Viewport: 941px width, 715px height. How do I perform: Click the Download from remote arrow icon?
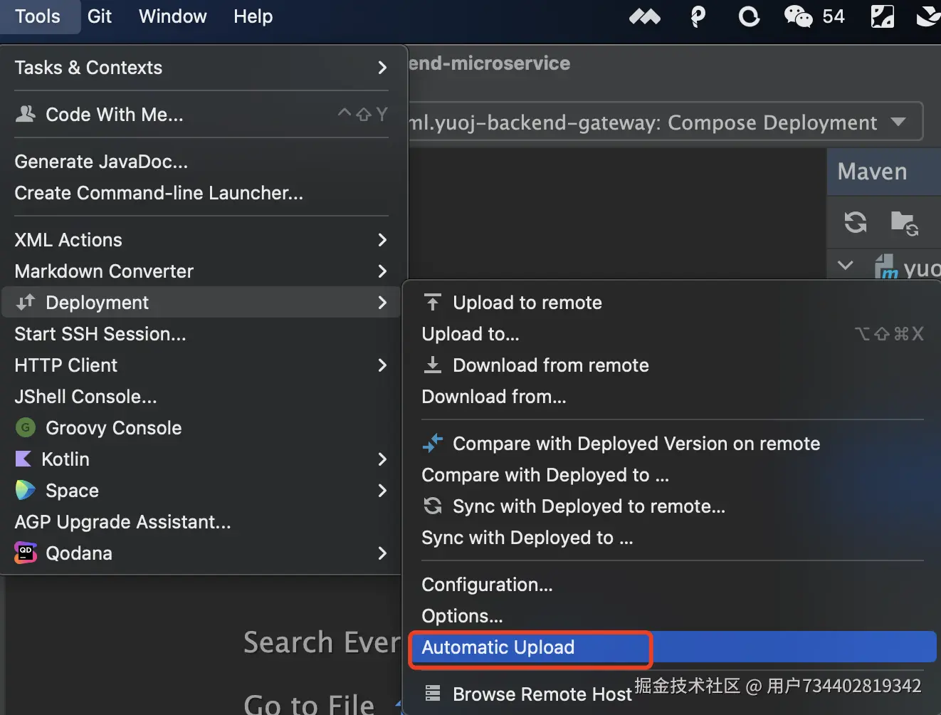(433, 365)
